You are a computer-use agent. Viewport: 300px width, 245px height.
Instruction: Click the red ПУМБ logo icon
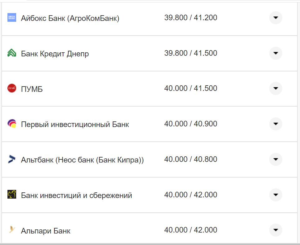pos(11,88)
